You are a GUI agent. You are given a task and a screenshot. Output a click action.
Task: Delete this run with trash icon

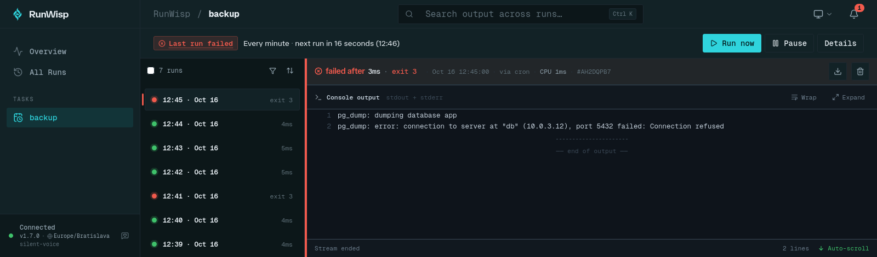click(x=860, y=71)
